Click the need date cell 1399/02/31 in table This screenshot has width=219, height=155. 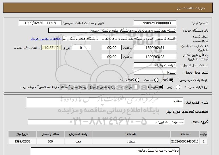point(22,141)
